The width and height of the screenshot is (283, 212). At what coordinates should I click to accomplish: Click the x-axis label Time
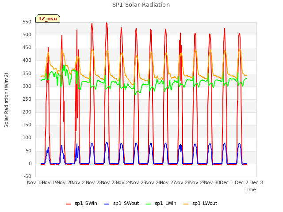coord(250,189)
